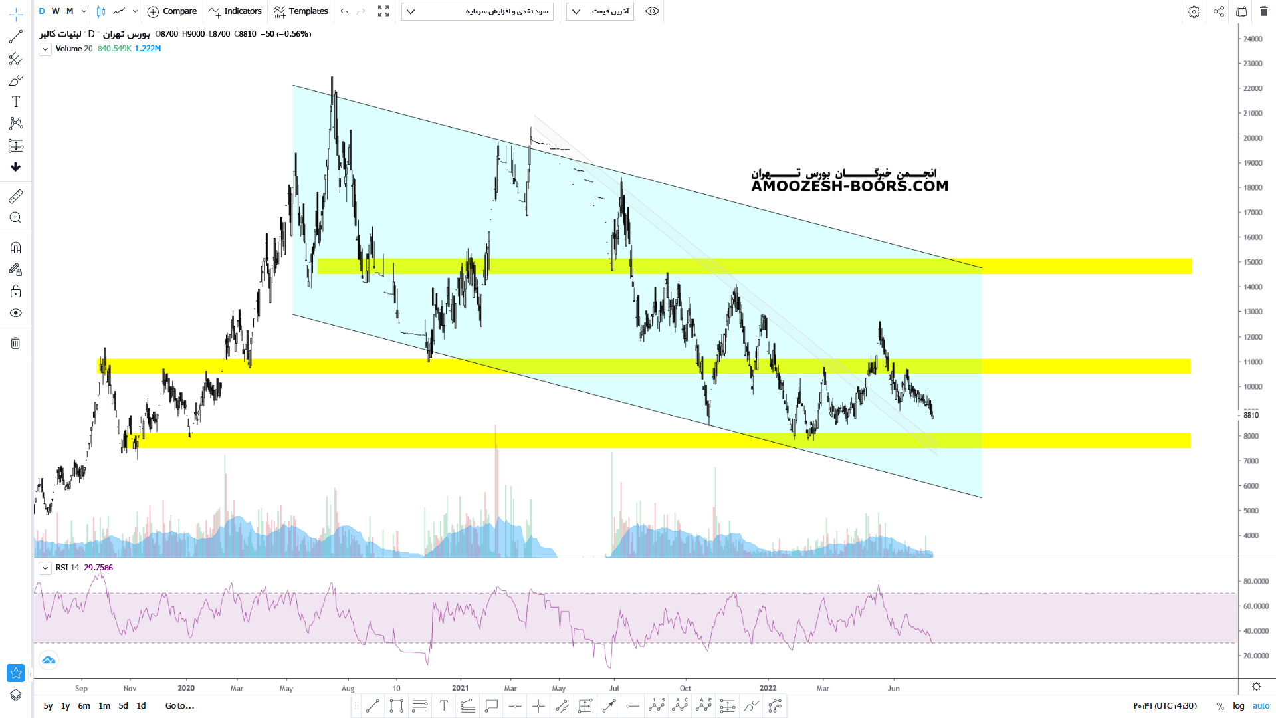
Task: Click the fullscreen mode icon
Action: 383,11
